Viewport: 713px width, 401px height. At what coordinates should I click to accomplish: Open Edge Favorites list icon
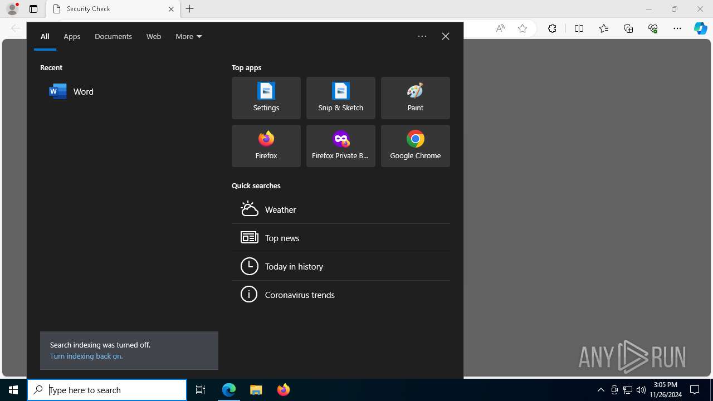pos(604,28)
